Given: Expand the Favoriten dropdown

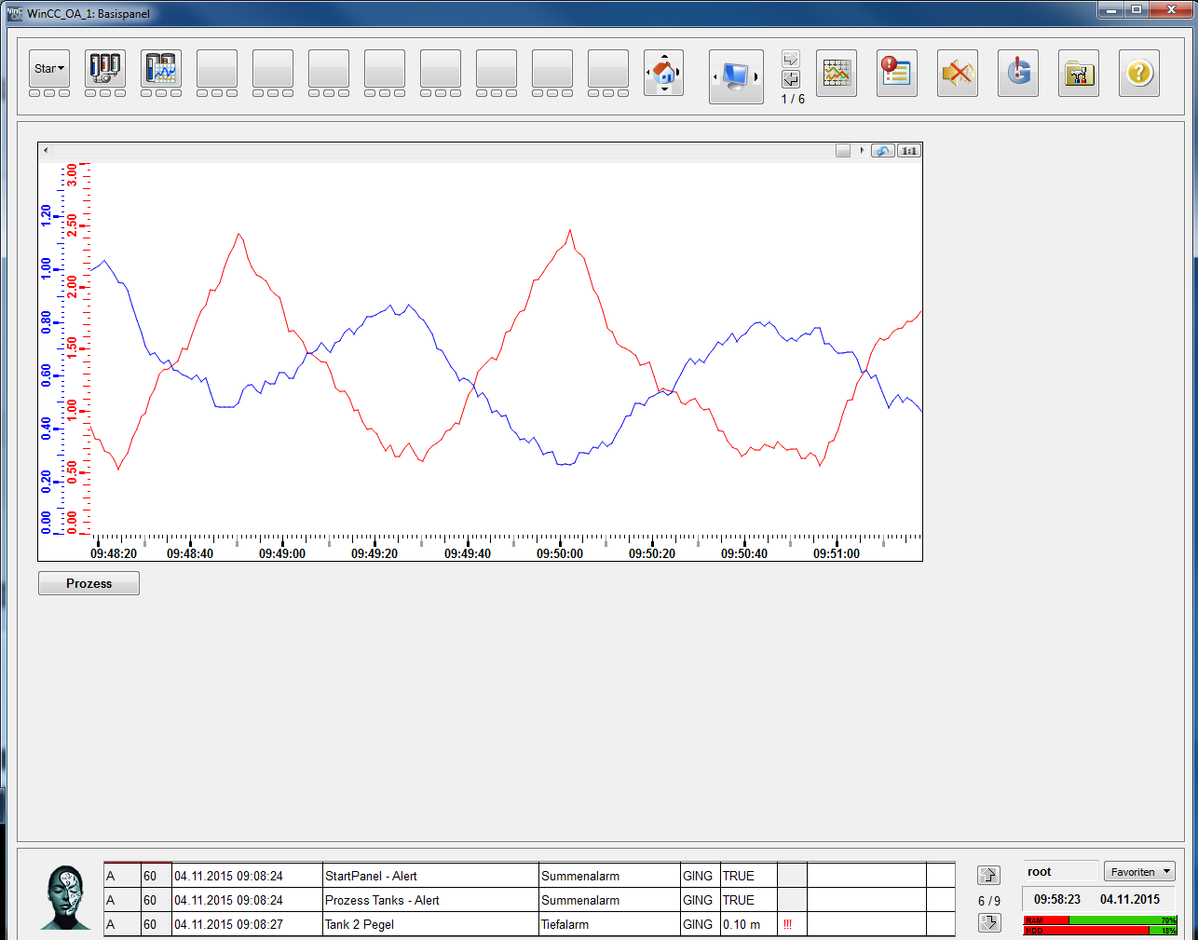Looking at the screenshot, I should tap(1139, 872).
